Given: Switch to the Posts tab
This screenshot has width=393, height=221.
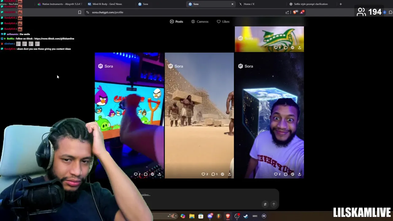Looking at the screenshot, I should click(177, 21).
